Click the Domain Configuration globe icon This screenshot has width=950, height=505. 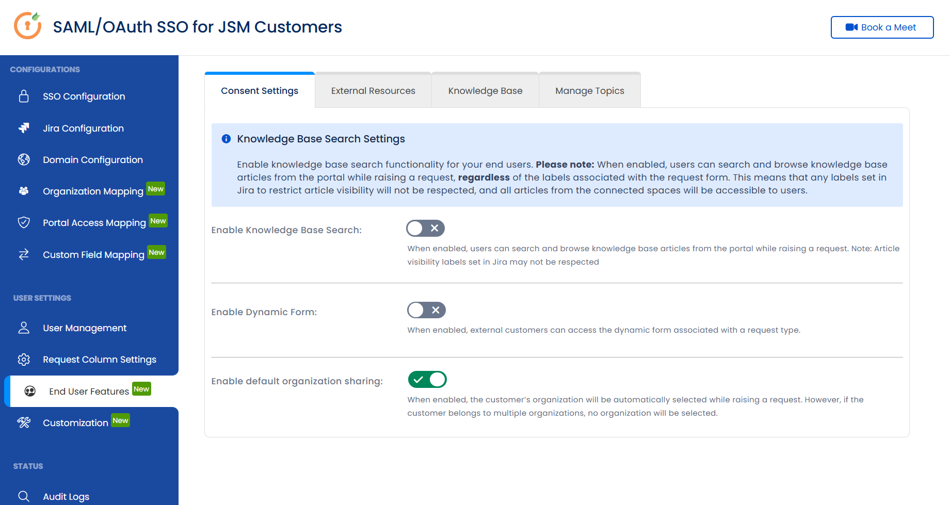coord(24,159)
